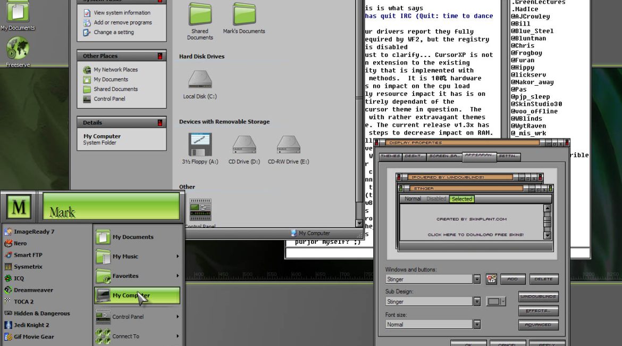Open Local Disk (C:) drive icon
This screenshot has height=346, width=622.
[x=200, y=81]
